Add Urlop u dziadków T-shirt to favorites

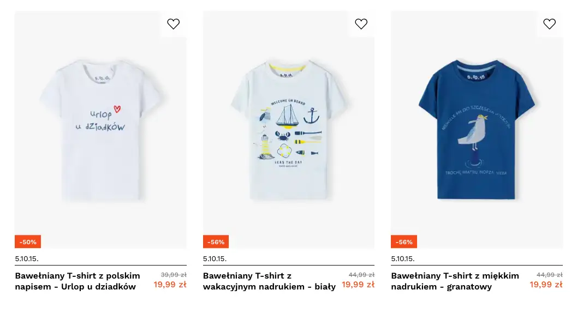point(173,24)
